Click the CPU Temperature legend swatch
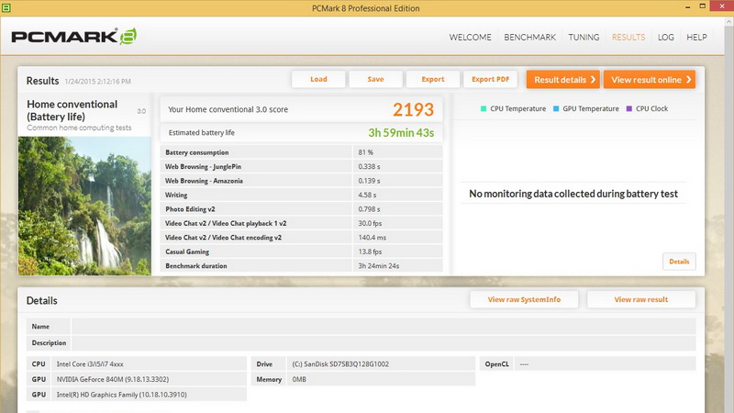 pos(484,108)
